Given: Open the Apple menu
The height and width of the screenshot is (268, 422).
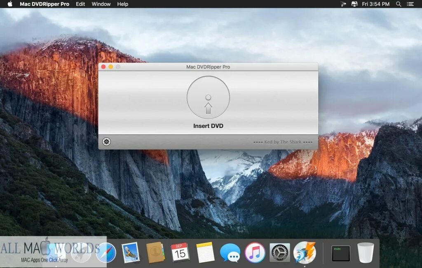Looking at the screenshot, I should (10, 4).
